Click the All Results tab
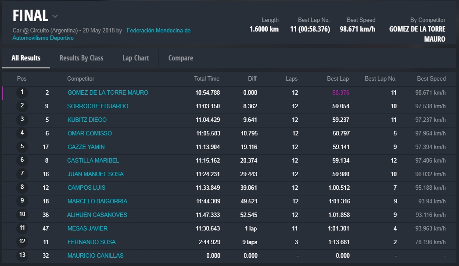This screenshot has height=266, width=459. (x=26, y=58)
